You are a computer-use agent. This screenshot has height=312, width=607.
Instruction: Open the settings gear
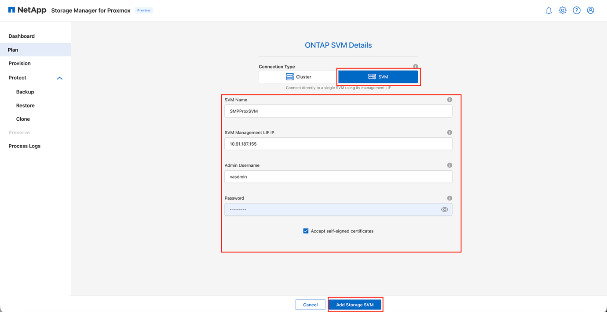tap(563, 10)
